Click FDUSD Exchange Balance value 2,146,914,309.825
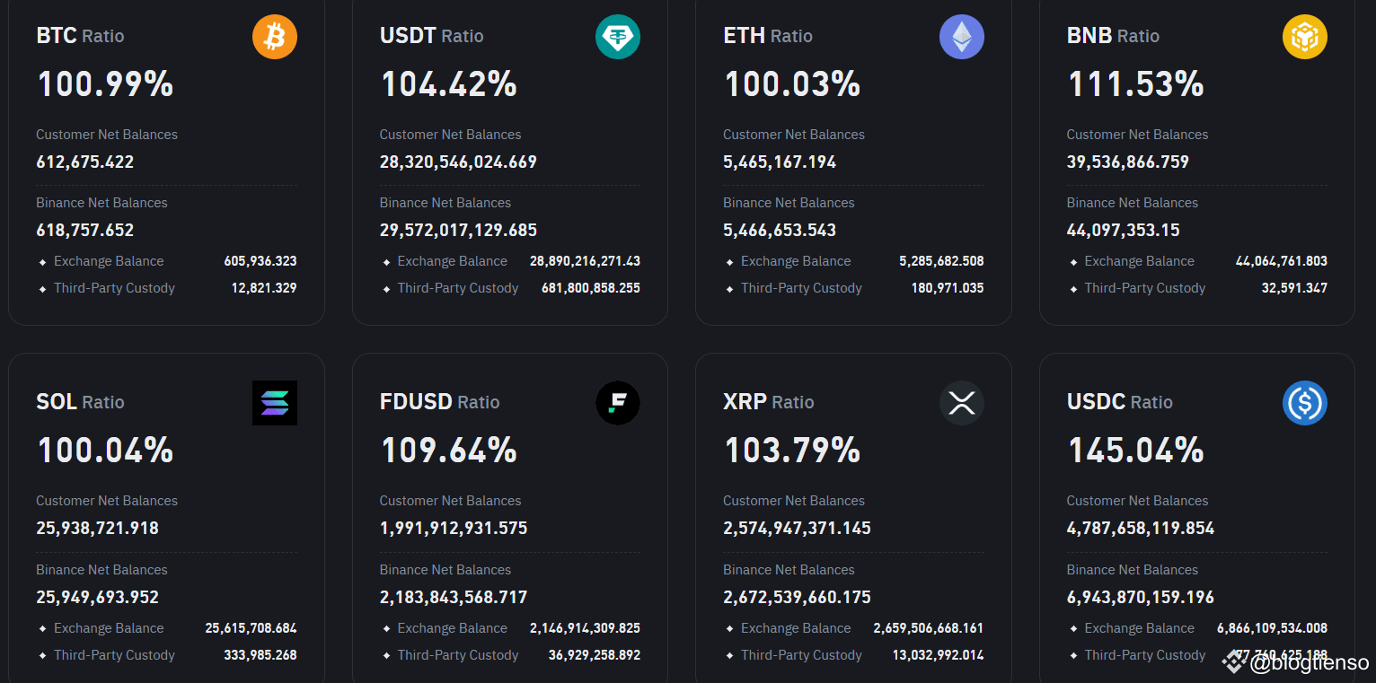The height and width of the screenshot is (683, 1376). (585, 628)
